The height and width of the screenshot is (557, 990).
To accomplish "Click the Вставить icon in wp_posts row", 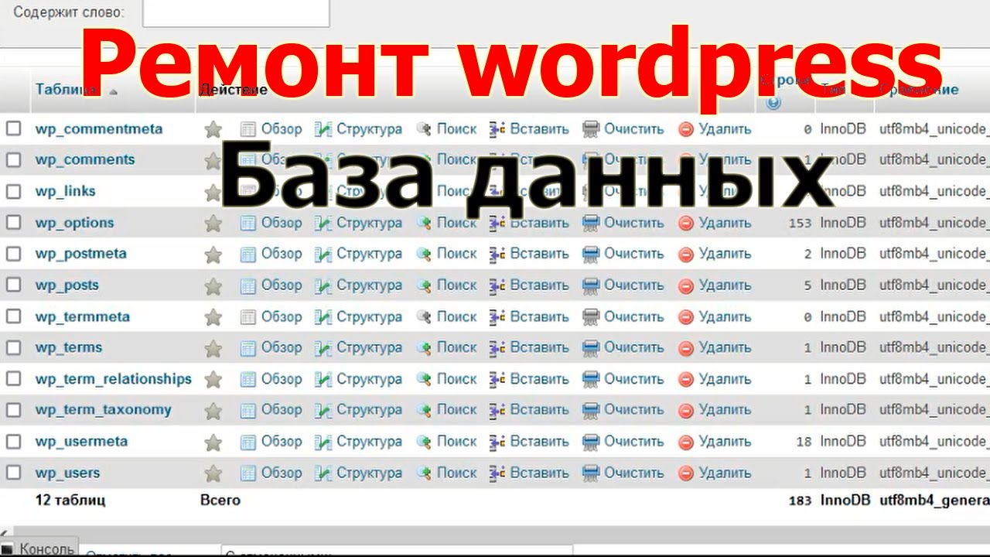I will click(x=497, y=285).
